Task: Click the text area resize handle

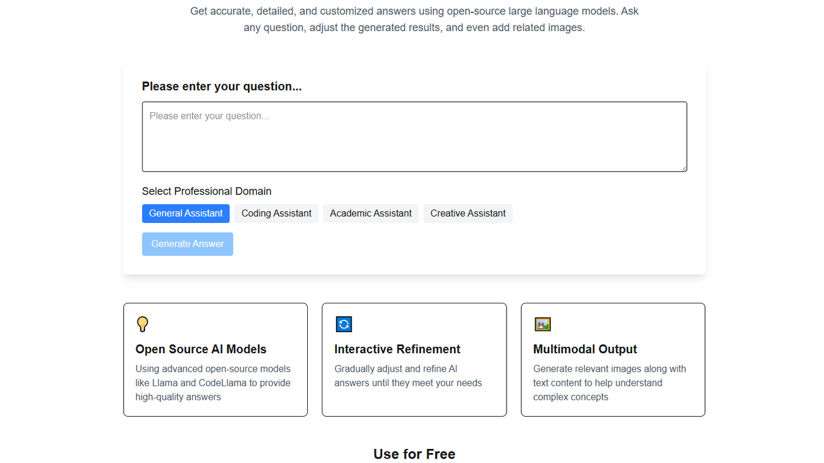Action: 684,168
